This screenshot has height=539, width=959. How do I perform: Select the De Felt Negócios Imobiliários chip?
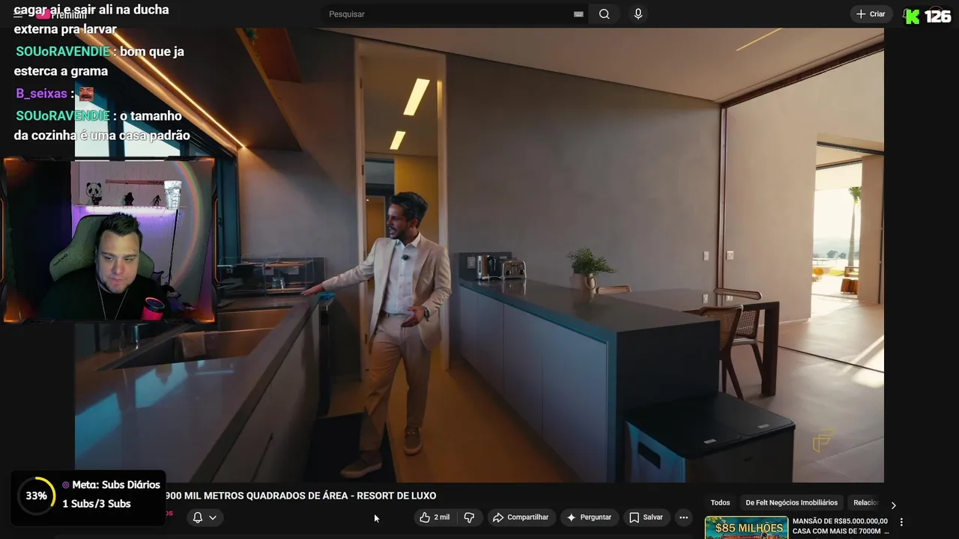tap(791, 503)
